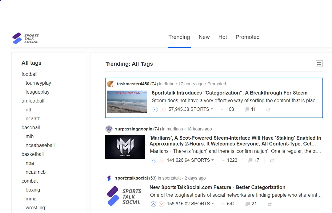Select the amfootball tag

coord(33,101)
